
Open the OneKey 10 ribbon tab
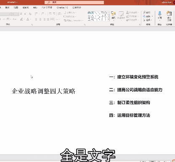pos(62,8)
